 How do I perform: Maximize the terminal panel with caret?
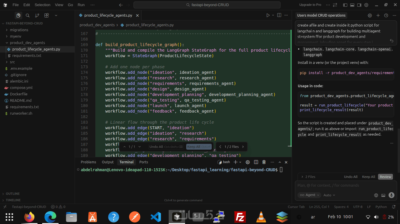pos(280,162)
